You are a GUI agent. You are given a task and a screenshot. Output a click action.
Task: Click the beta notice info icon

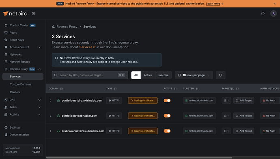[x=56, y=58]
